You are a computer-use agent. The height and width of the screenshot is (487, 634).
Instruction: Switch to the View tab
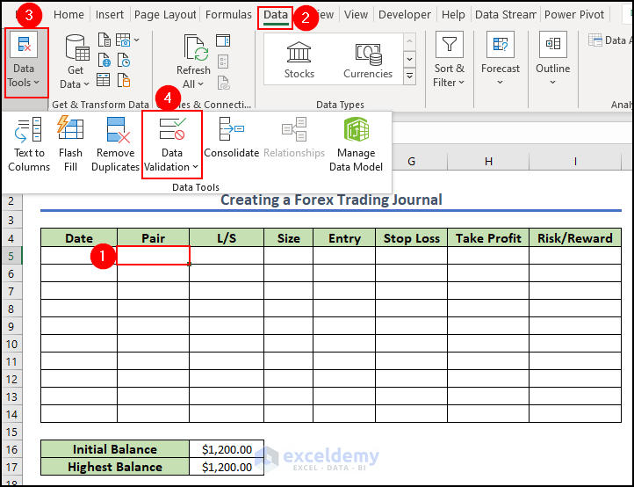(356, 15)
